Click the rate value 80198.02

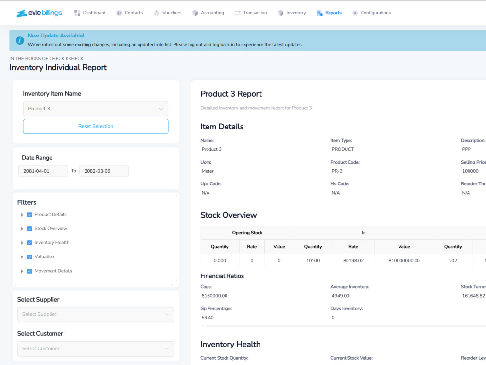click(x=353, y=261)
